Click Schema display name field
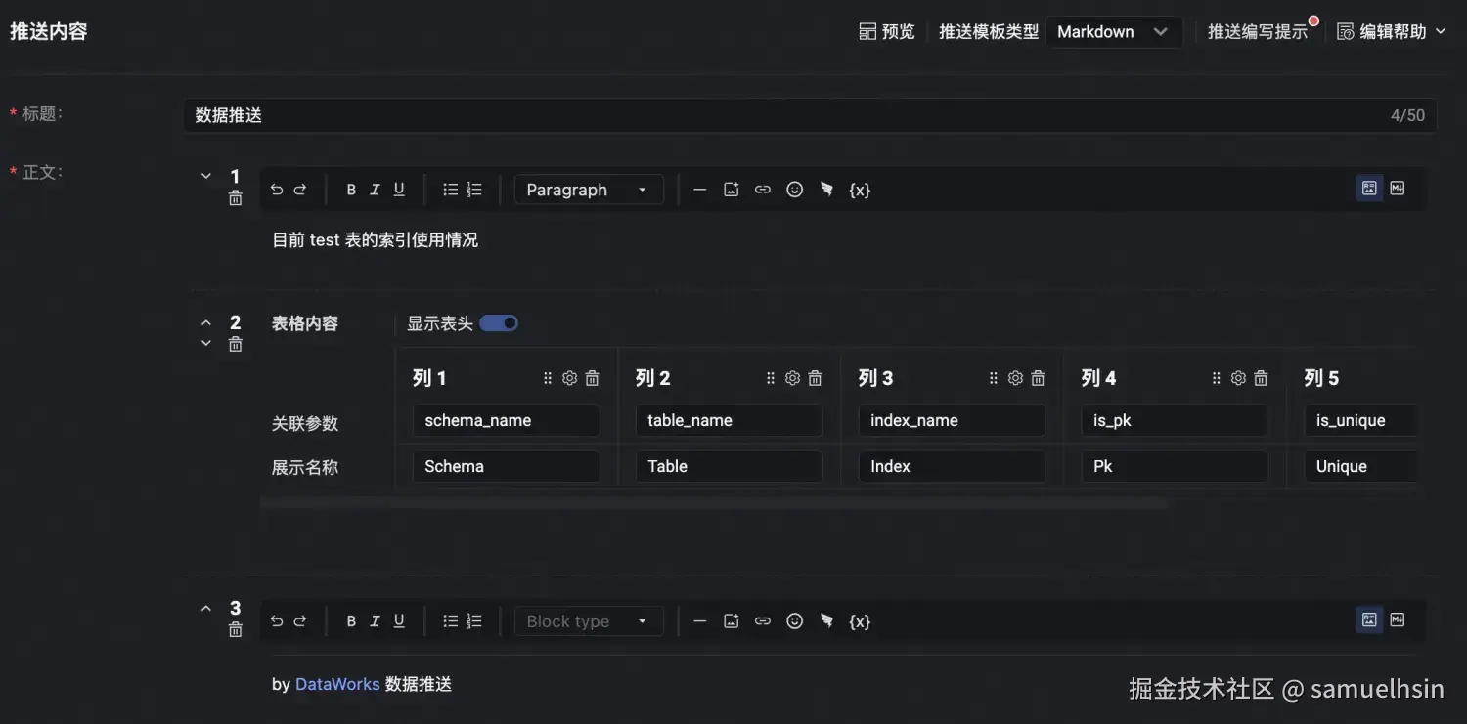 [507, 466]
